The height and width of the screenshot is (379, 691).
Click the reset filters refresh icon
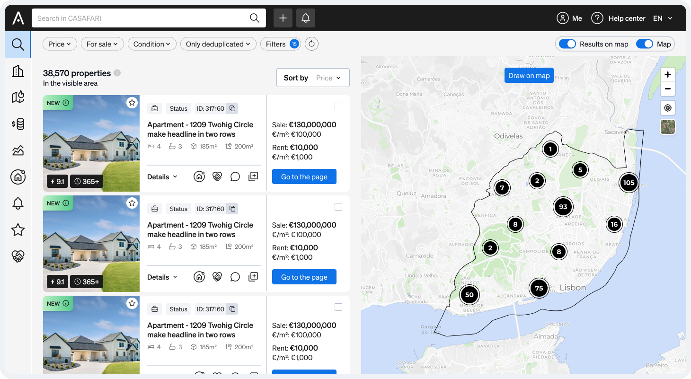pos(311,44)
